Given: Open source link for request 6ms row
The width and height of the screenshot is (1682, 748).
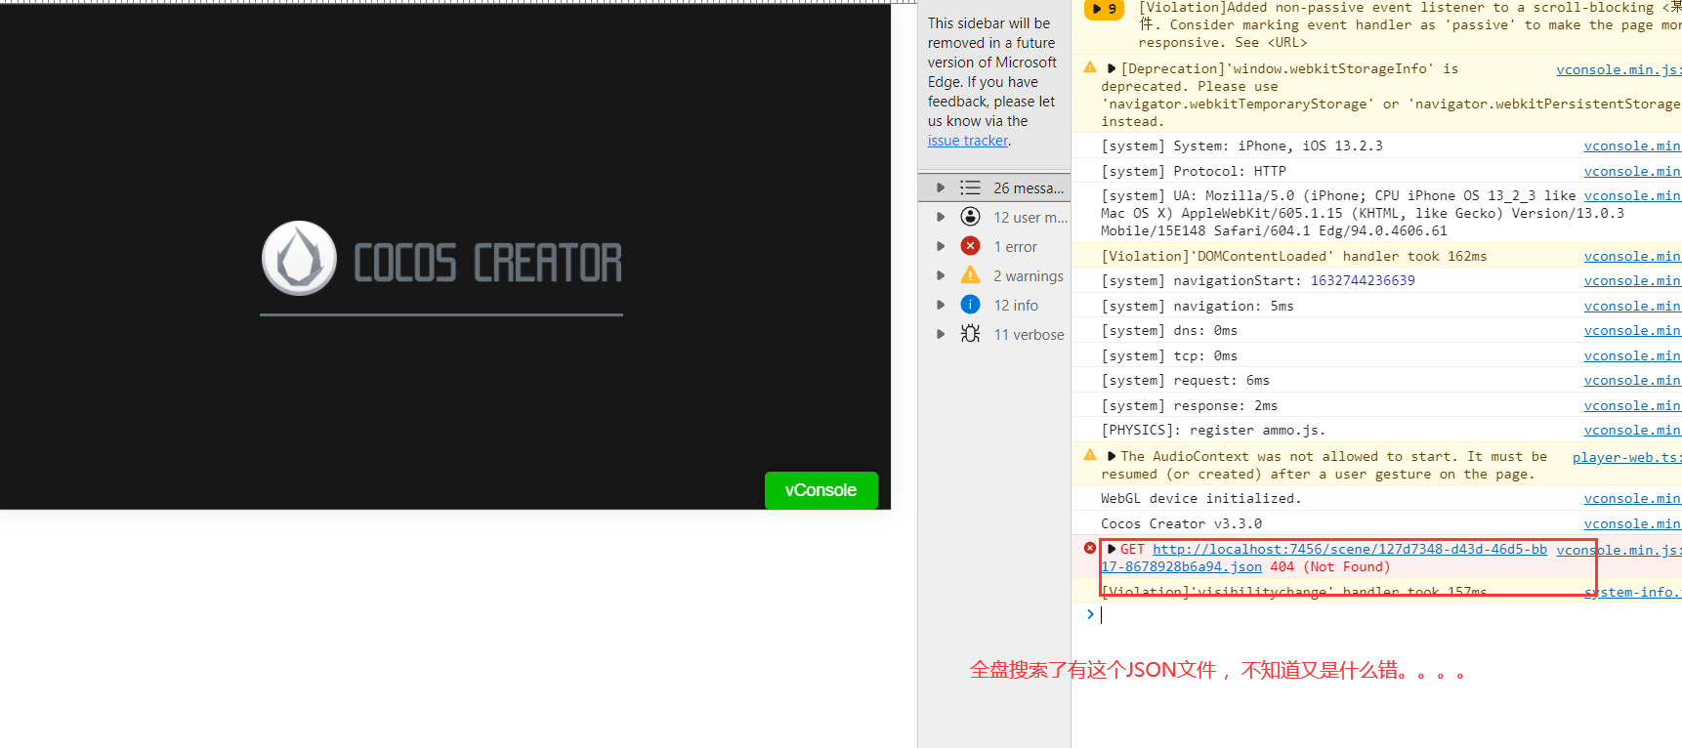Looking at the screenshot, I should coord(1632,380).
